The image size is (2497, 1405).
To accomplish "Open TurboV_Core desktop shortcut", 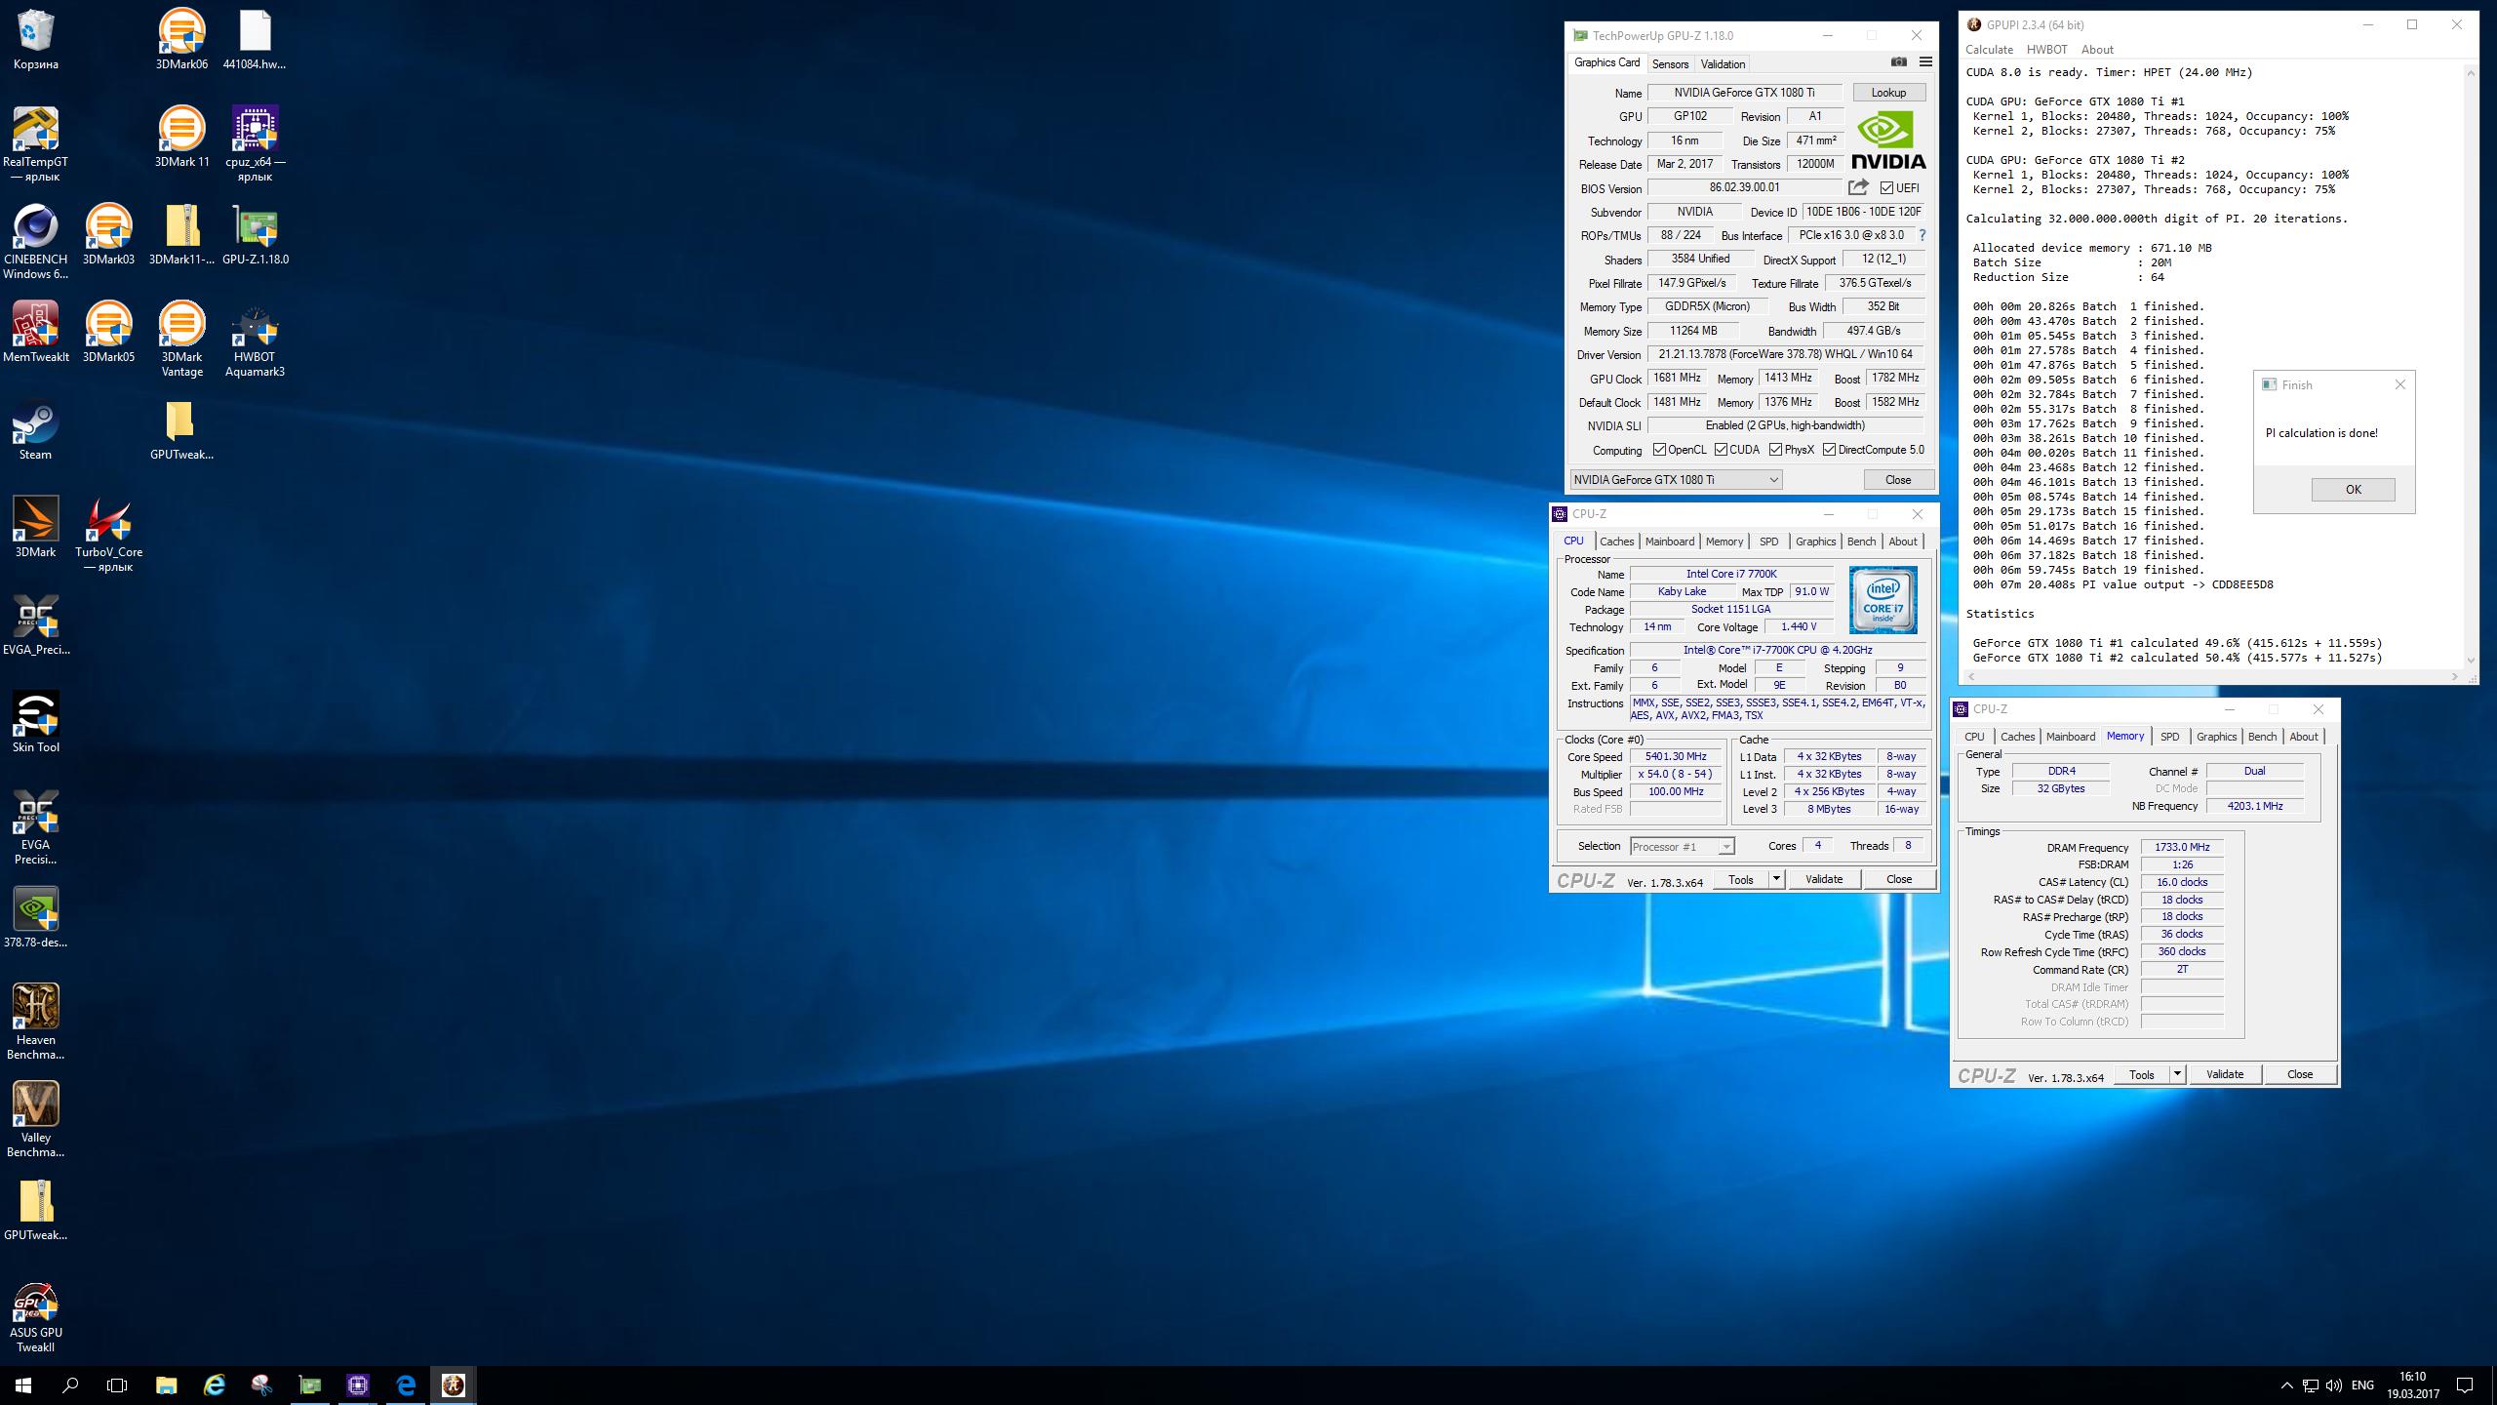I will (x=108, y=535).
